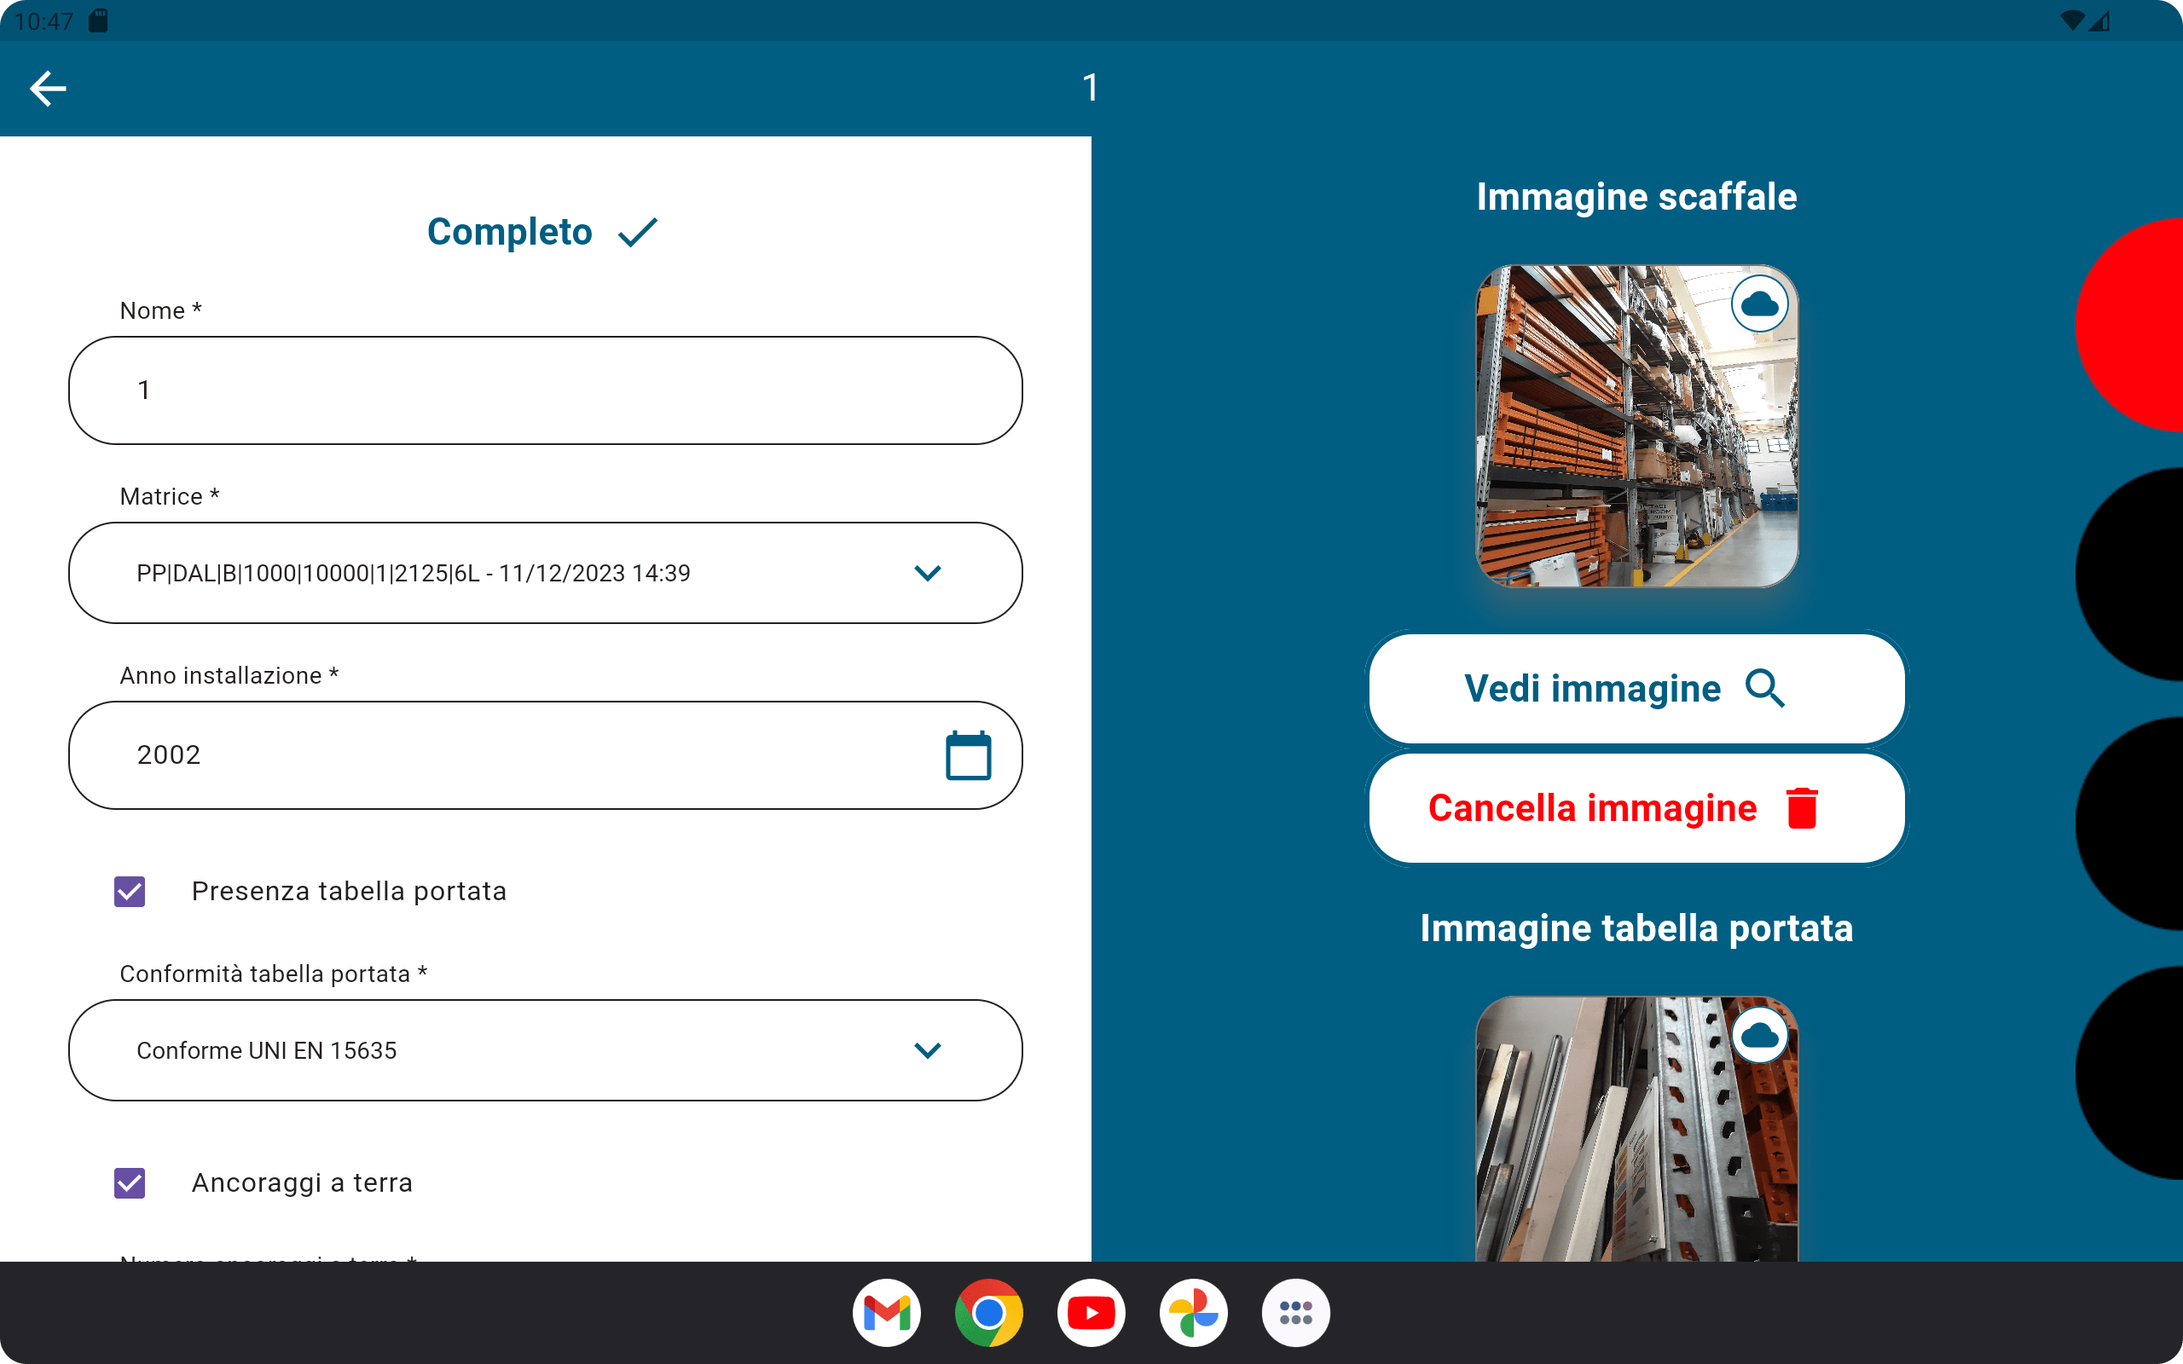Tap the trash icon in Cancella immagine
The image size is (2183, 1364).
click(x=1802, y=807)
